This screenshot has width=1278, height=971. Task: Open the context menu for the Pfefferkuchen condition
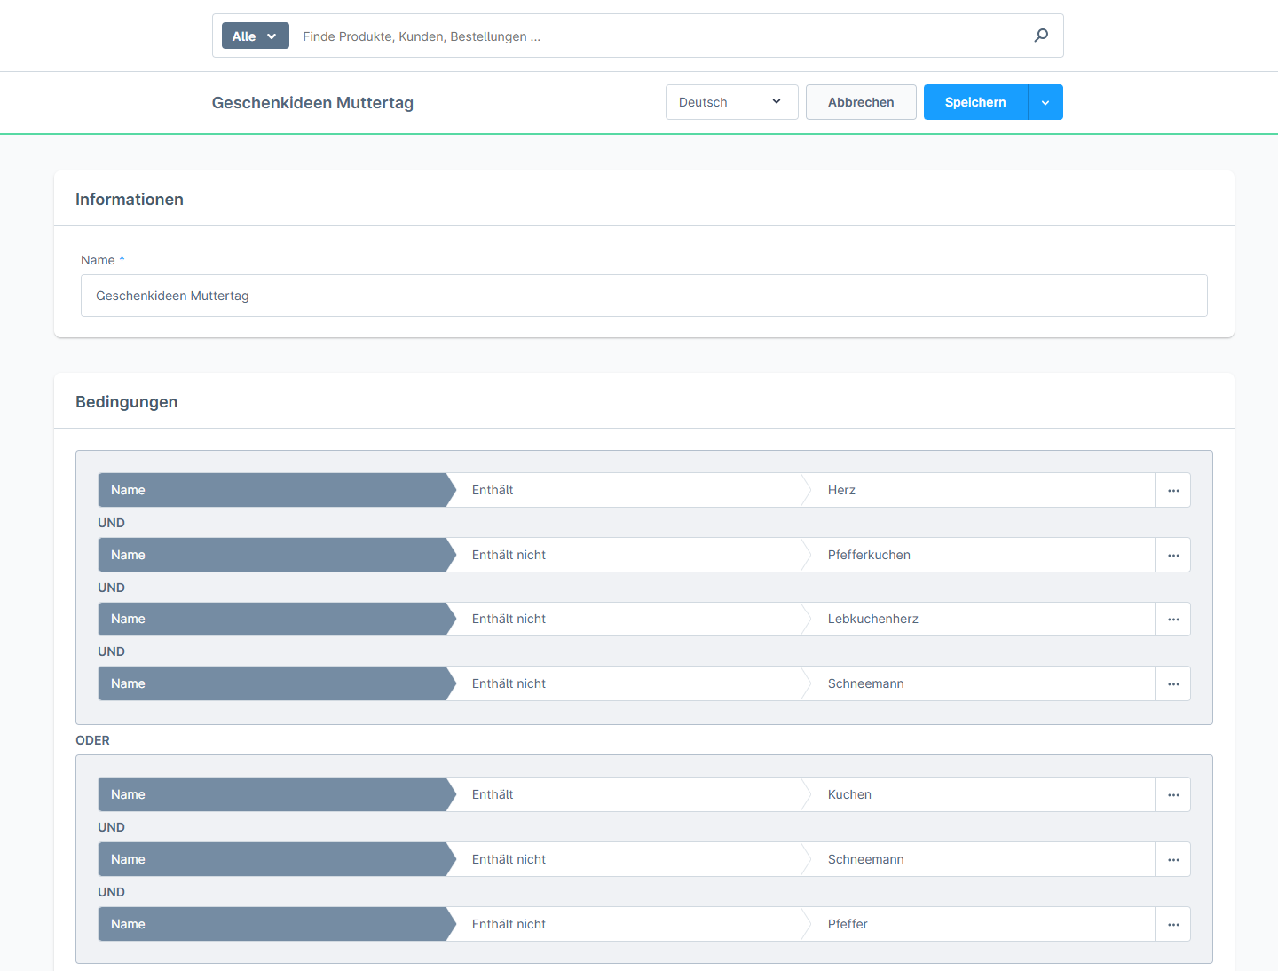1172,555
